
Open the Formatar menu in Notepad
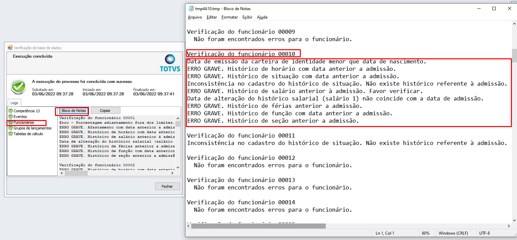tap(230, 17)
